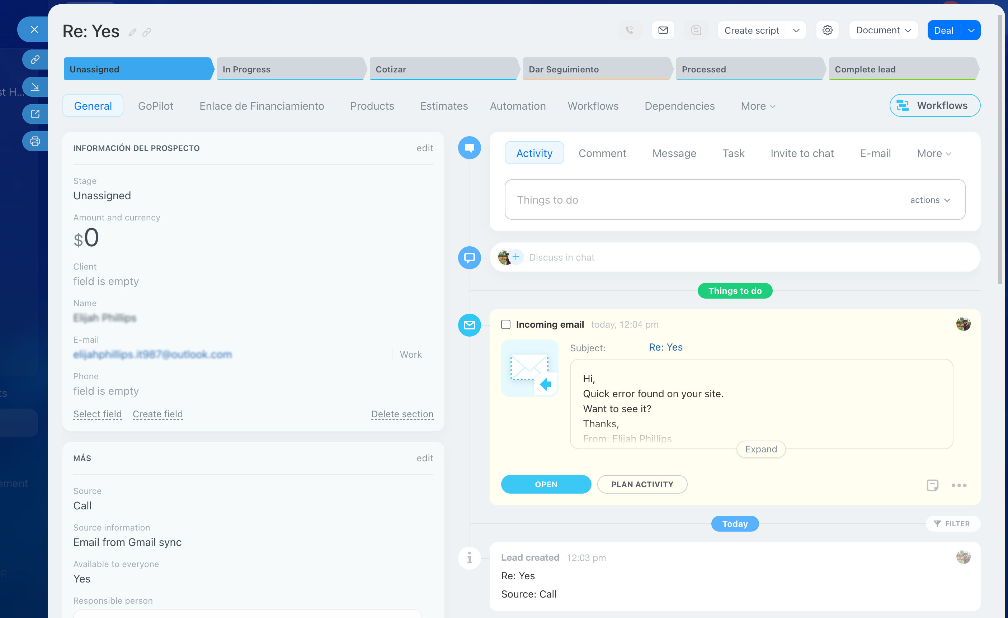
Task: Expand the Create script dropdown arrow
Action: click(x=796, y=31)
